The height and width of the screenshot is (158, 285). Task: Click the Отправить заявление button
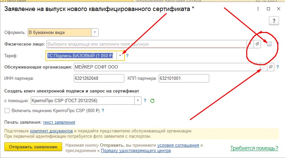[x=33, y=147]
